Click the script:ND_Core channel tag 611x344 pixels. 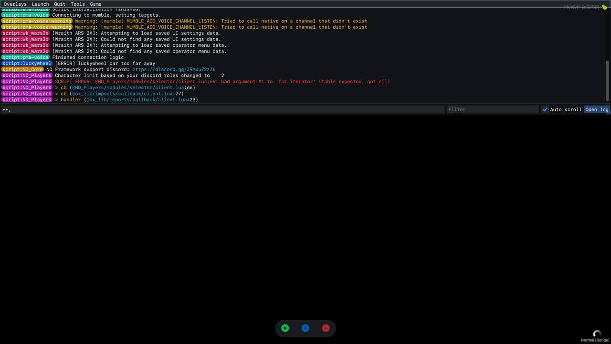(x=22, y=69)
